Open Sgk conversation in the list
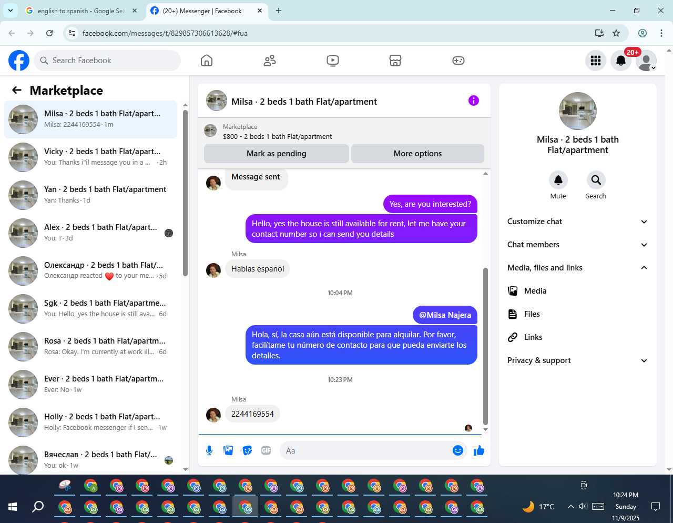Screen dimensions: 673x523 tap(91, 309)
